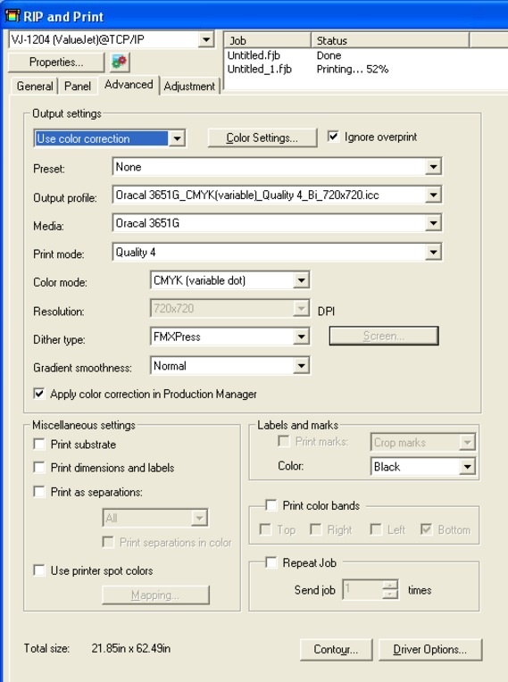Screen dimensions: 508x682
Task: Select the Untitled_1.fjb printing job
Action: click(365, 69)
